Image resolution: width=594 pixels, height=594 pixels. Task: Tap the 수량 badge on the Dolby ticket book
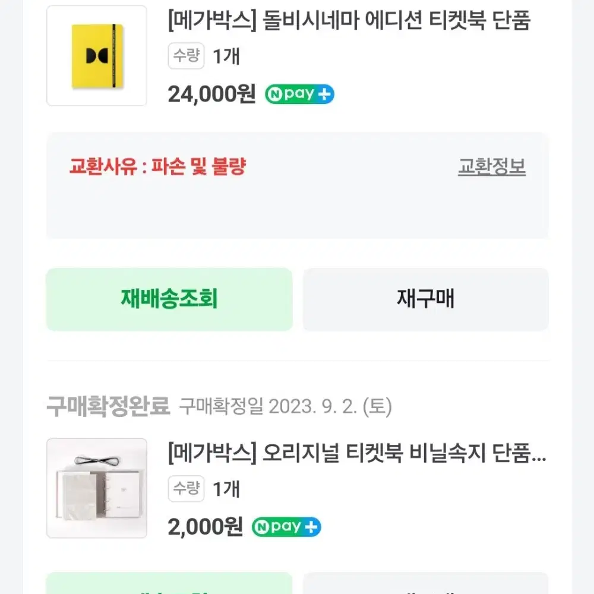186,56
